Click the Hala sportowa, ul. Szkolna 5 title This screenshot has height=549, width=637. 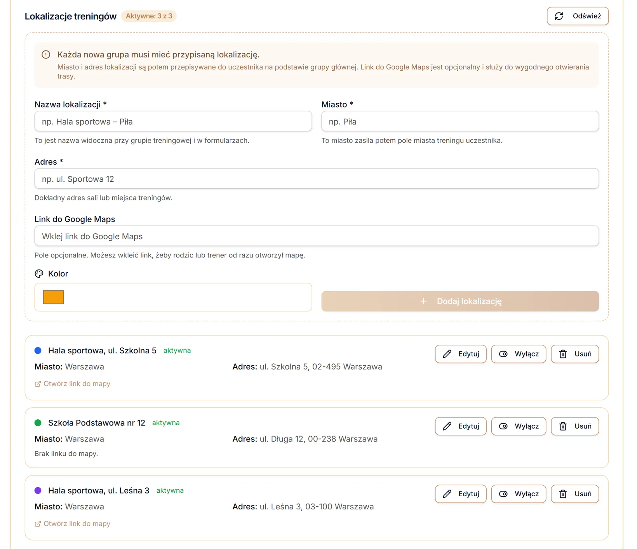(102, 351)
